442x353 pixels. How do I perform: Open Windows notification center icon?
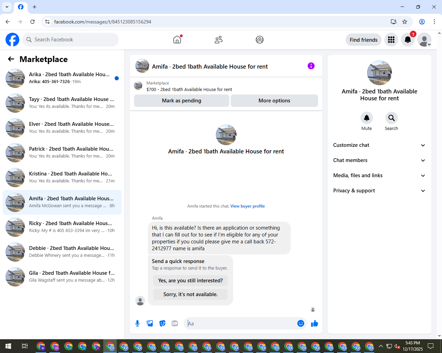431,346
